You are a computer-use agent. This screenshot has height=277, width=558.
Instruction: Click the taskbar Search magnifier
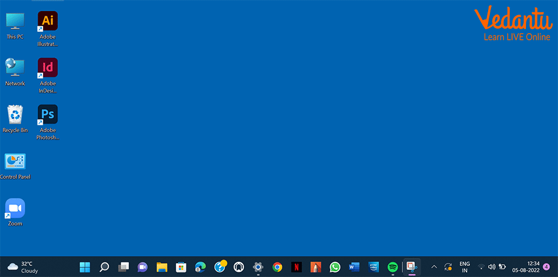click(104, 267)
